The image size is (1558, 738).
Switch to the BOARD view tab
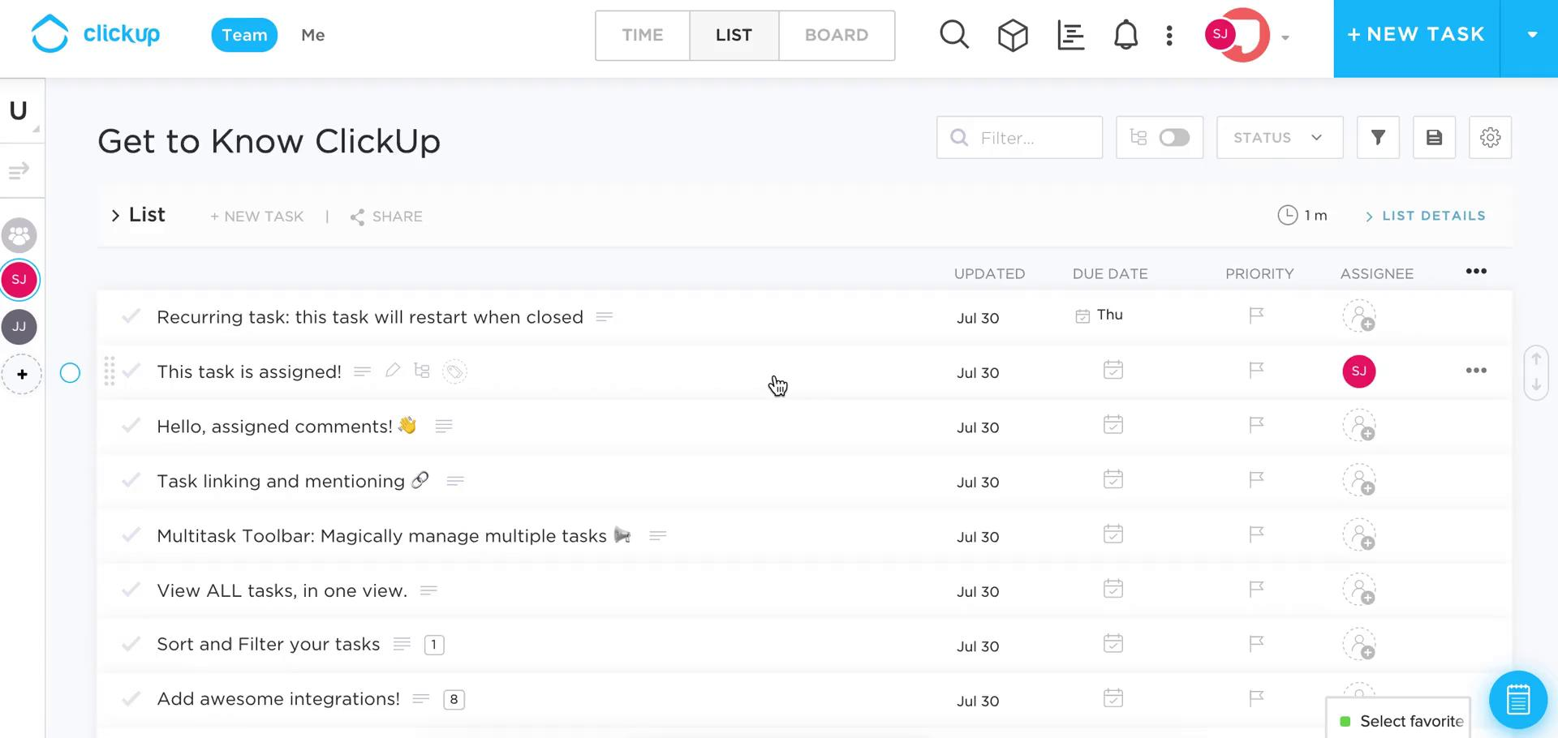836,35
